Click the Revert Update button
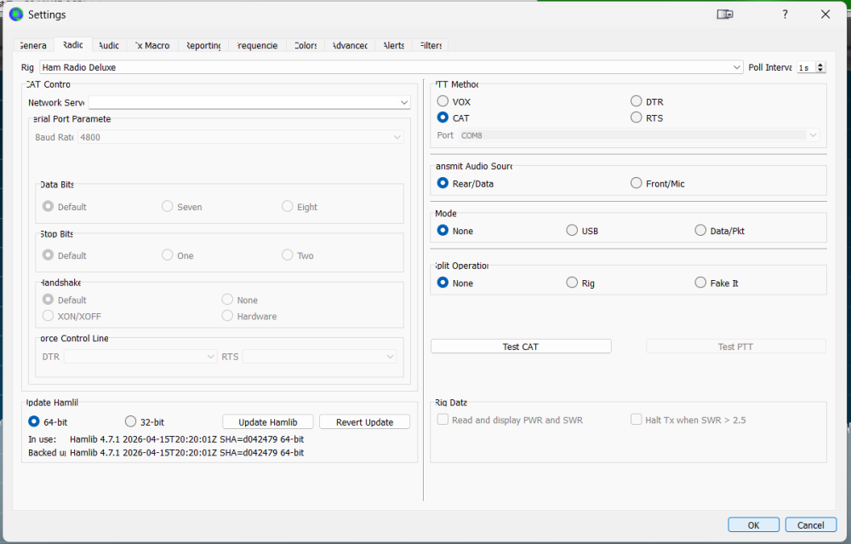This screenshot has width=851, height=544. tap(365, 422)
